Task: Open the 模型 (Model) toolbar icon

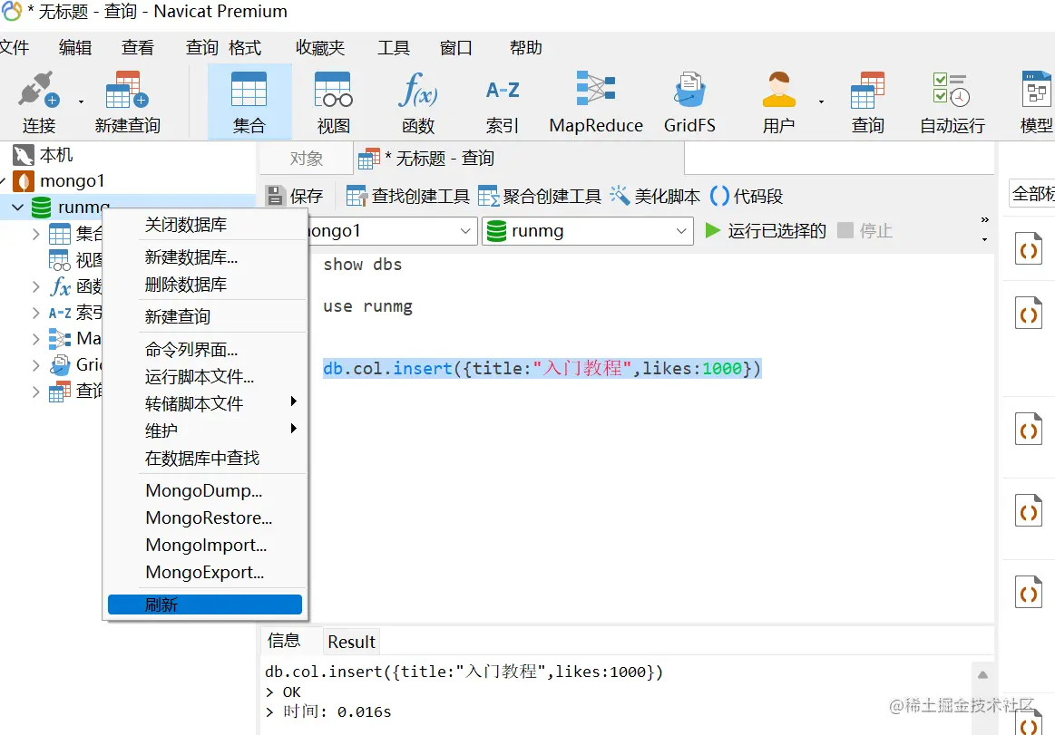Action: point(1036,102)
